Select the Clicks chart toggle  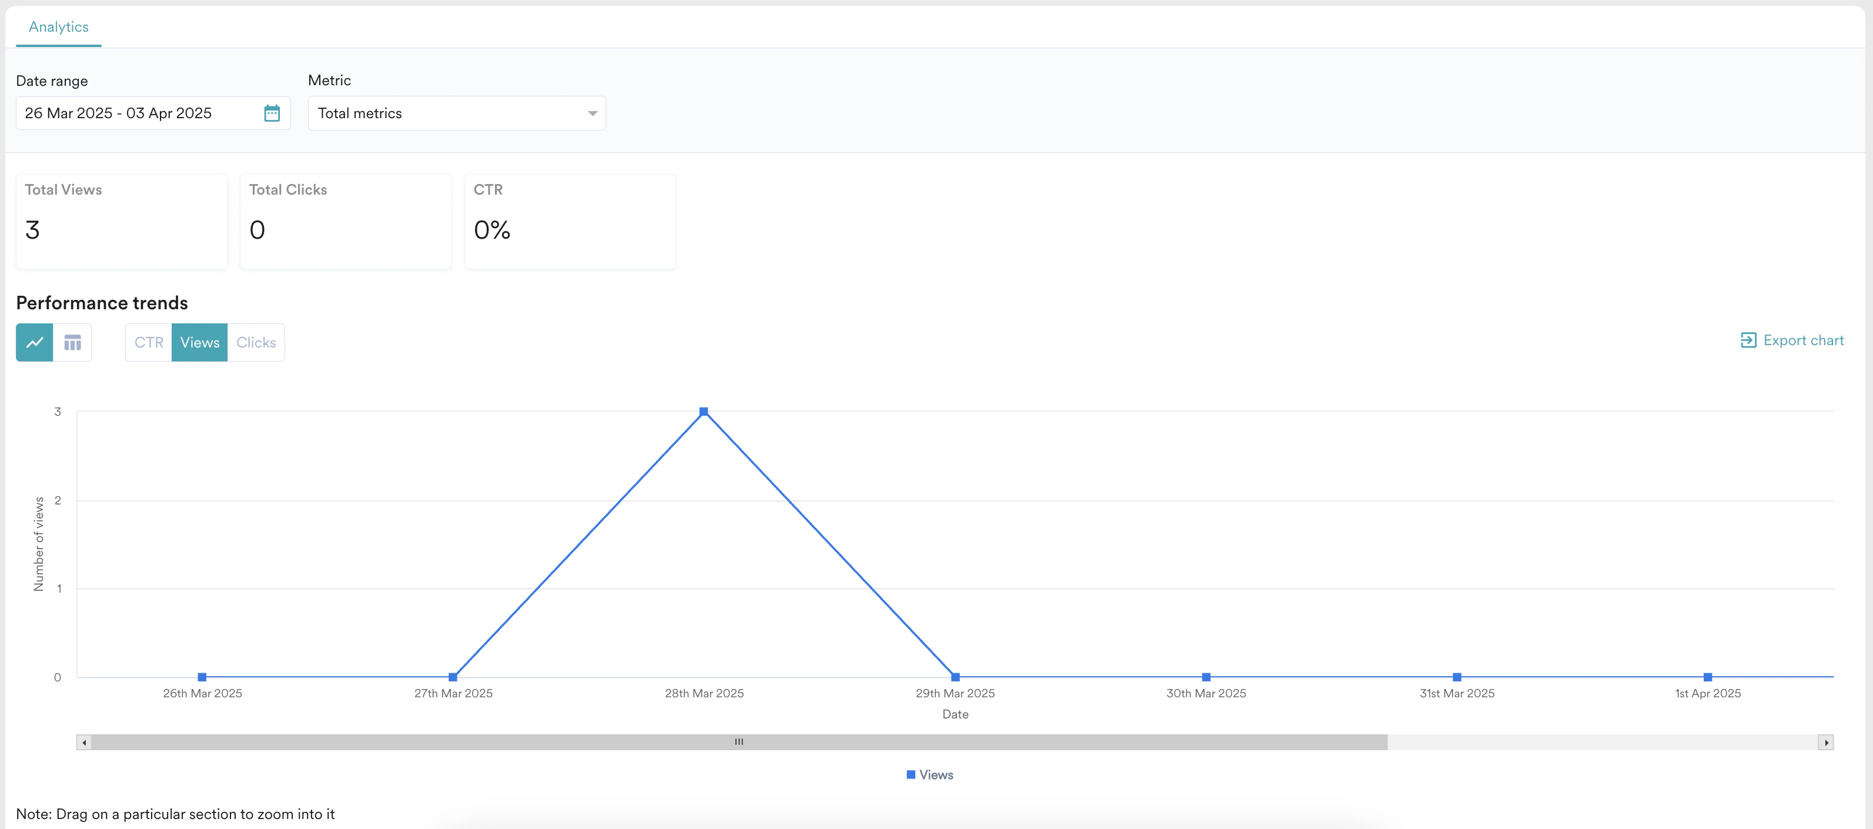coord(256,343)
